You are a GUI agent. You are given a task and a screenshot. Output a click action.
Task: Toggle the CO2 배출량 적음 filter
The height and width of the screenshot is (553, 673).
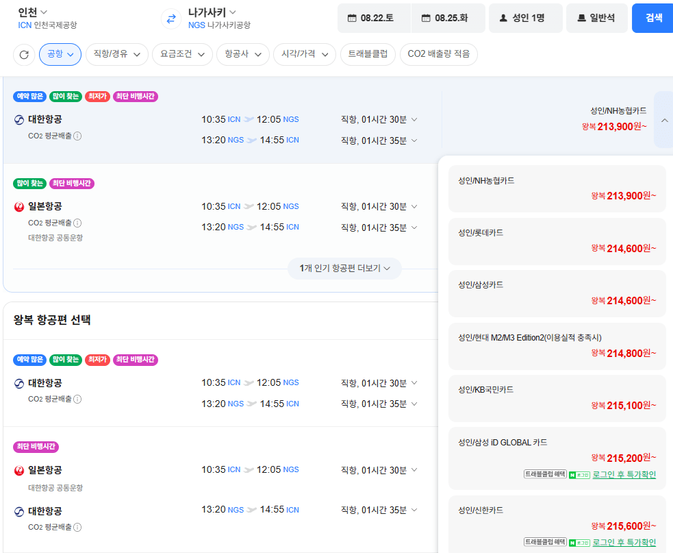coord(439,54)
